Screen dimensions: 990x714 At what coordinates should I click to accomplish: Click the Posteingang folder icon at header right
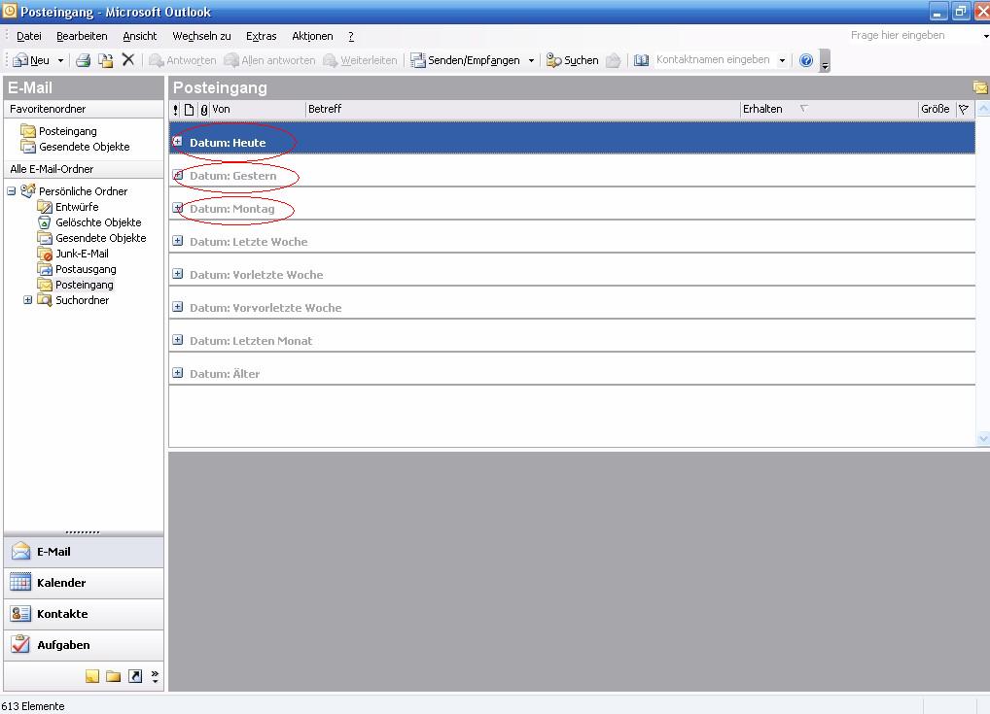[x=980, y=87]
